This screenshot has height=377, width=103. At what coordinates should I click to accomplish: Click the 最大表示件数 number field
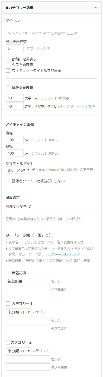pos(15,48)
